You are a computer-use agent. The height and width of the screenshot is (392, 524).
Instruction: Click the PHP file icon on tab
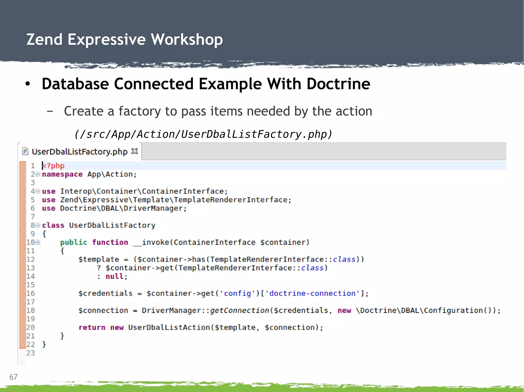pos(25,151)
